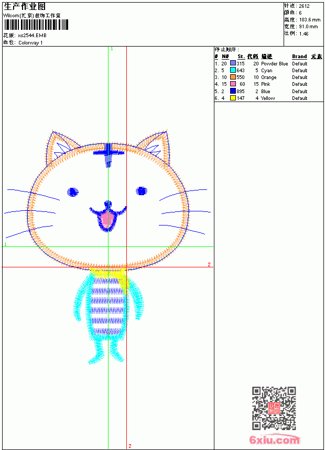Click the Blue thread swatch
The height and width of the screenshot is (450, 325).
click(233, 91)
